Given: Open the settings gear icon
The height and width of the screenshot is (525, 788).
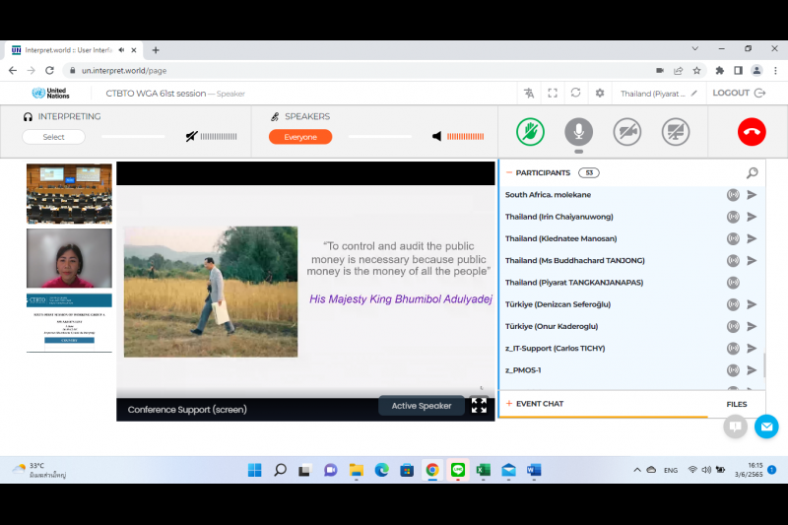Looking at the screenshot, I should (600, 94).
